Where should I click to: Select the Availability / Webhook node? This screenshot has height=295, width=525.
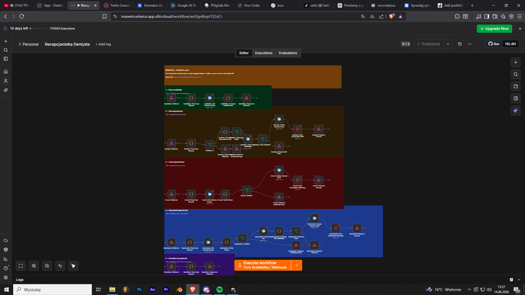(171, 98)
